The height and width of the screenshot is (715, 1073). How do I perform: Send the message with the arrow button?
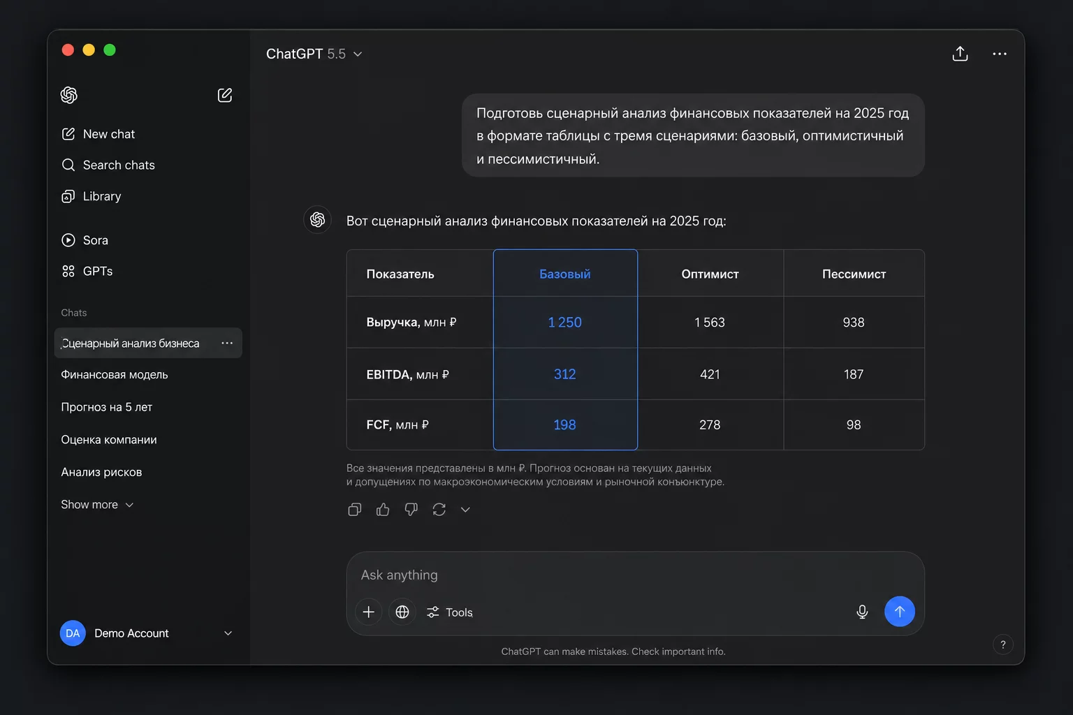(x=900, y=612)
